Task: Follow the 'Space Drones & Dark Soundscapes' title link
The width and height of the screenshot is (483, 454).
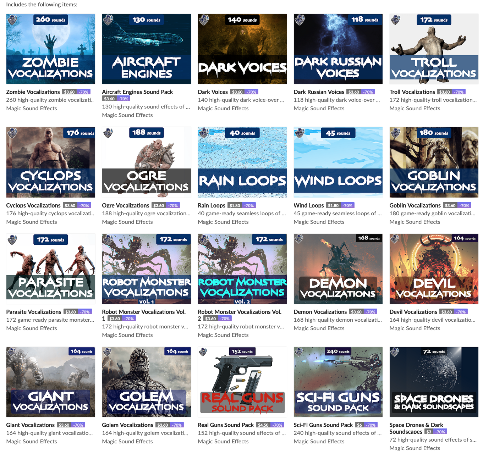Action: click(x=416, y=428)
